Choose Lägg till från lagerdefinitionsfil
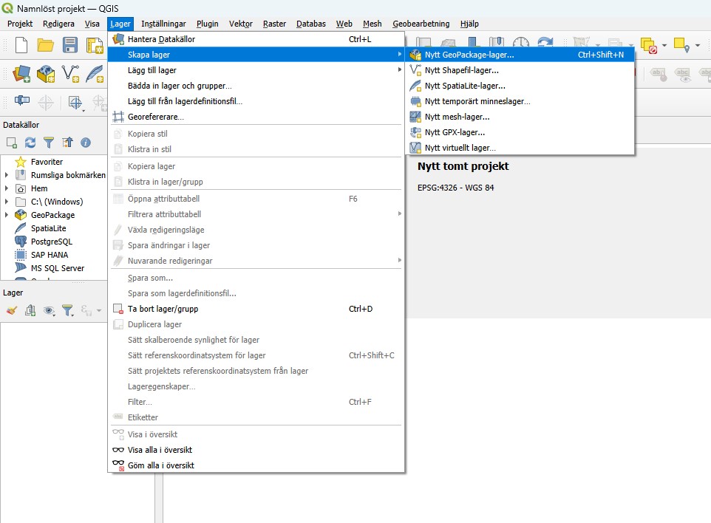The width and height of the screenshot is (711, 523). coord(256,101)
